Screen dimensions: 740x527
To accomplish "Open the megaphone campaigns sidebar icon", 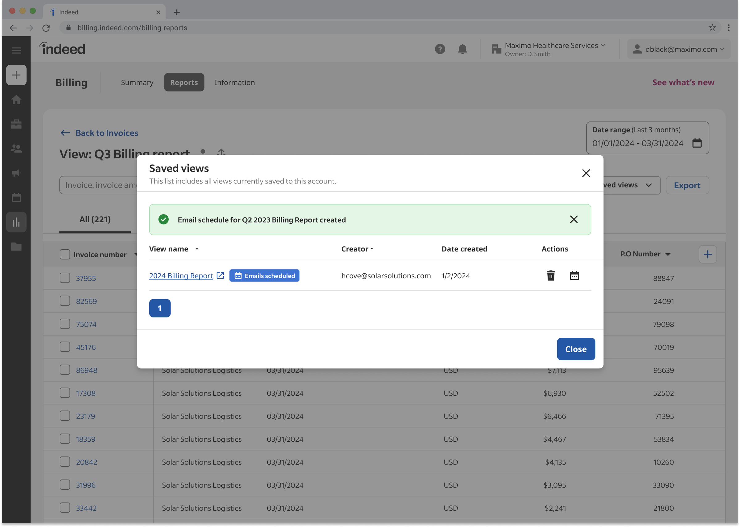I will pos(16,173).
